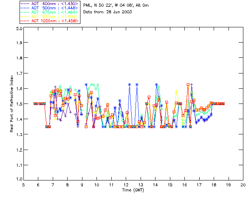
Task: Click the y-axis label 1.0
Action: click(x=19, y=179)
